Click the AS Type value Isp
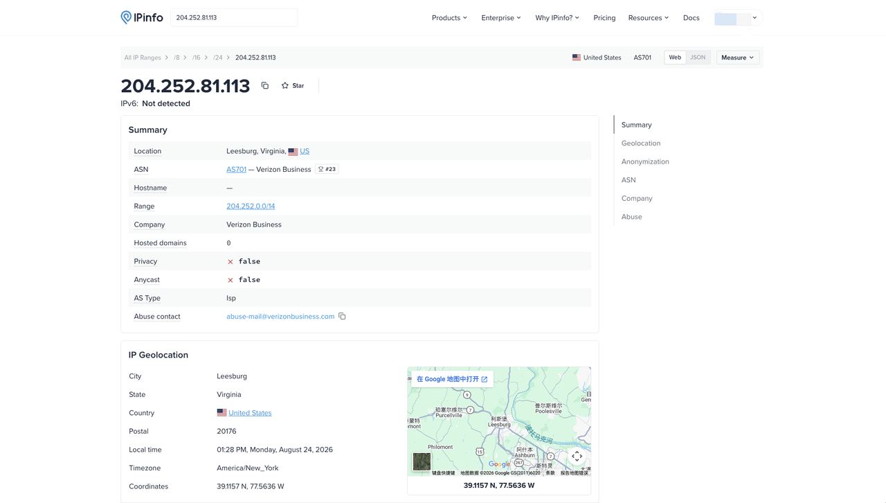Screen dimensions: 886x503 pos(231,299)
